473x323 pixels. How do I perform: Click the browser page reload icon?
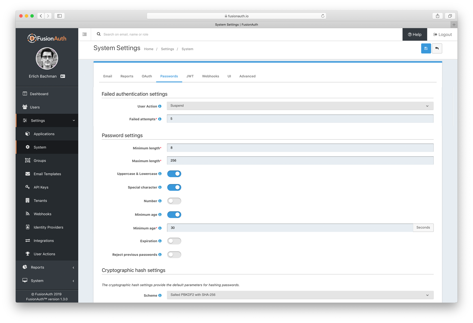point(323,16)
